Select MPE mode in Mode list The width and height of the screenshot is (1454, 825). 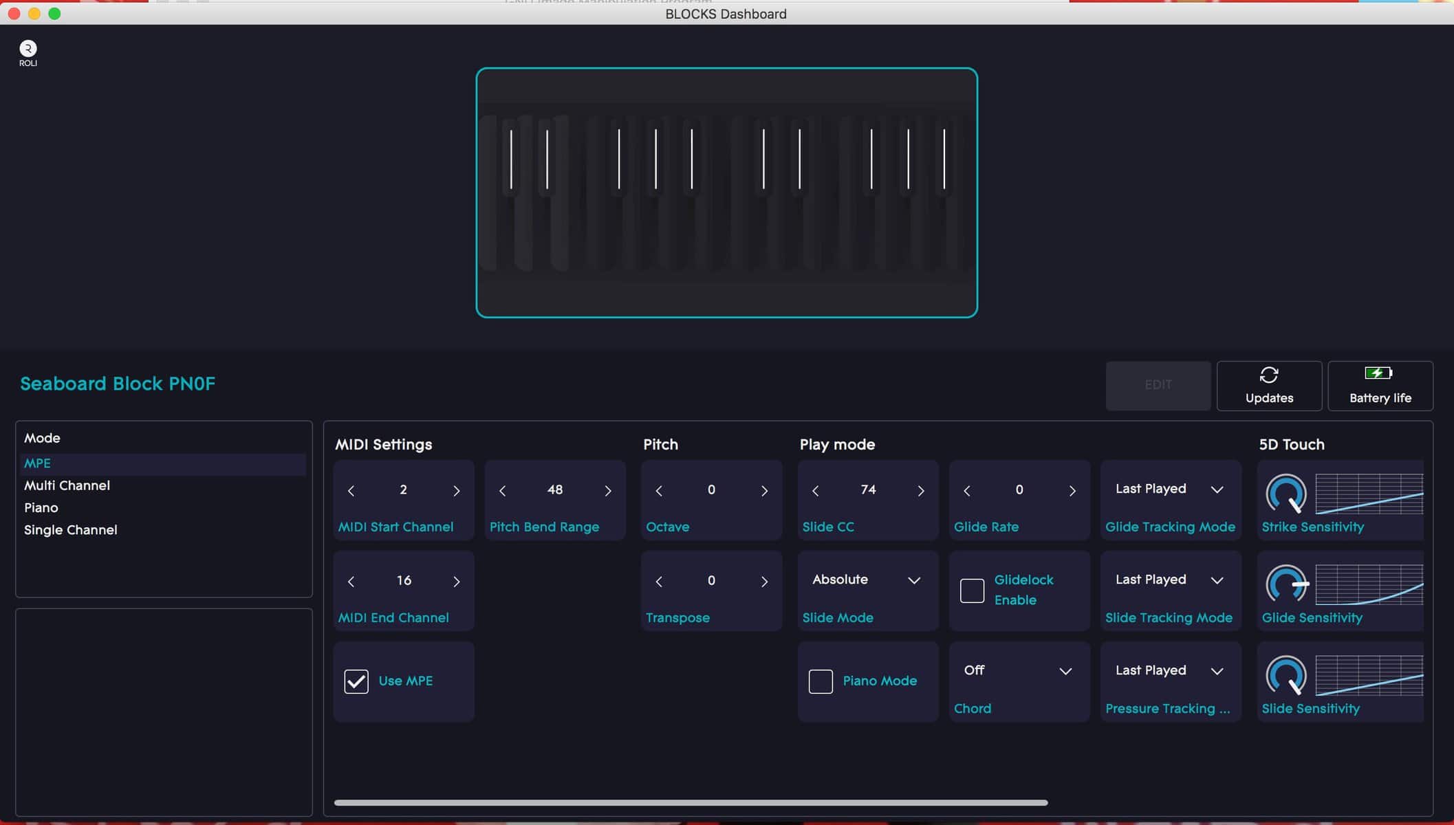click(x=164, y=463)
